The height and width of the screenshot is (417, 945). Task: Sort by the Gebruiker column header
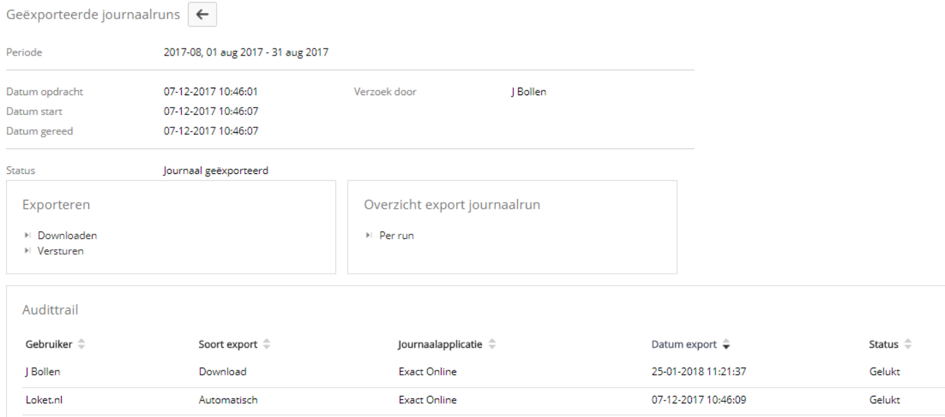[50, 344]
